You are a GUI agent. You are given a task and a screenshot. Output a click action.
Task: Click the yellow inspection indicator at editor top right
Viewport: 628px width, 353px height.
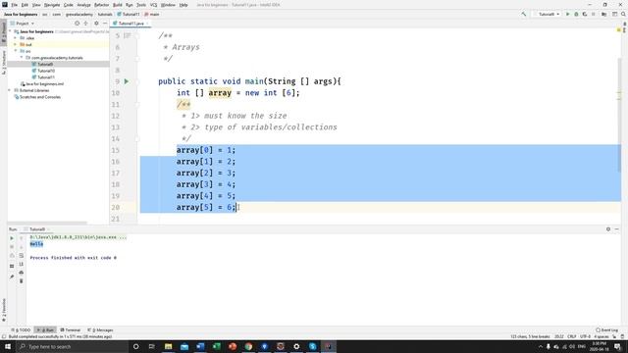click(619, 29)
